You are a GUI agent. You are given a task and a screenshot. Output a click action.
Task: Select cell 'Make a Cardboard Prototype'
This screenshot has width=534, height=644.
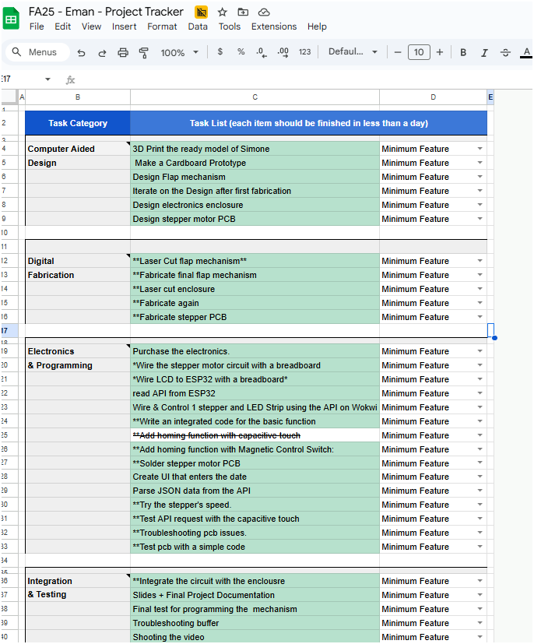click(x=255, y=163)
